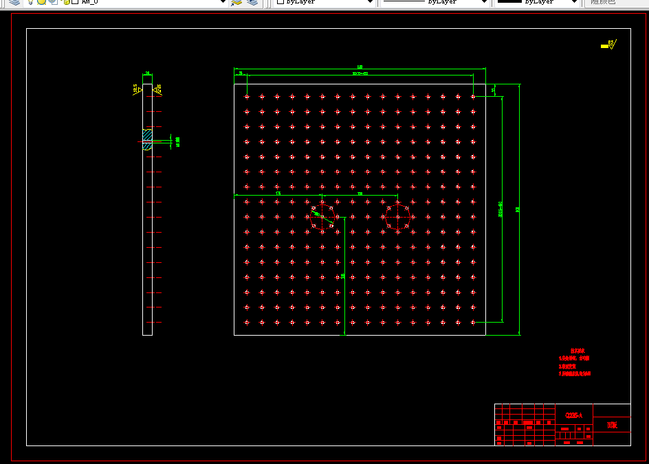Click the black lineweight preview bar
This screenshot has height=464, width=649.
click(x=509, y=1)
